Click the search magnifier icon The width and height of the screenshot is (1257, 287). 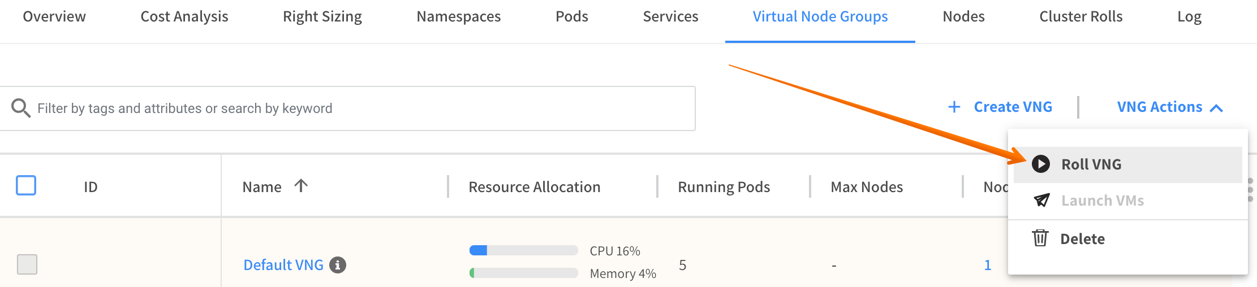coord(21,108)
